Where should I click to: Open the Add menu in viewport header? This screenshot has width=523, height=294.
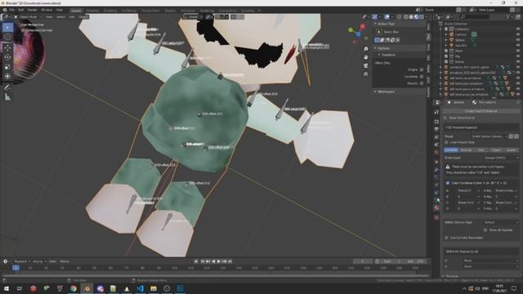point(72,16)
